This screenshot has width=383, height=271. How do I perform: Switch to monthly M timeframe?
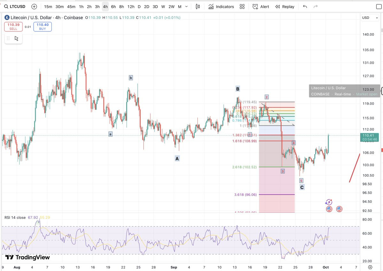[180, 7]
